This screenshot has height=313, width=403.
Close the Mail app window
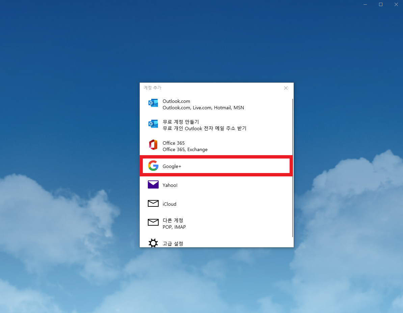[396, 4]
